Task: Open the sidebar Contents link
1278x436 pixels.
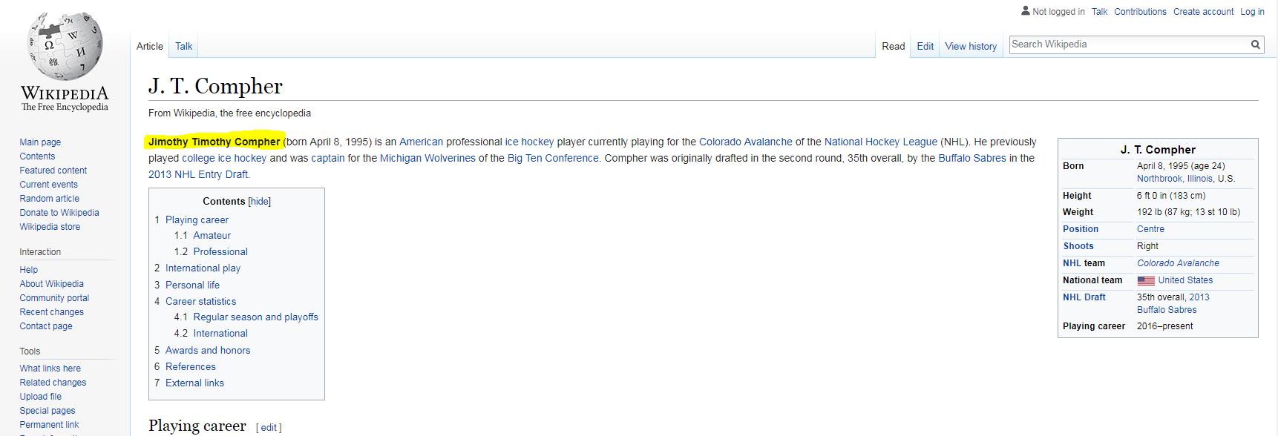Action: coord(37,156)
